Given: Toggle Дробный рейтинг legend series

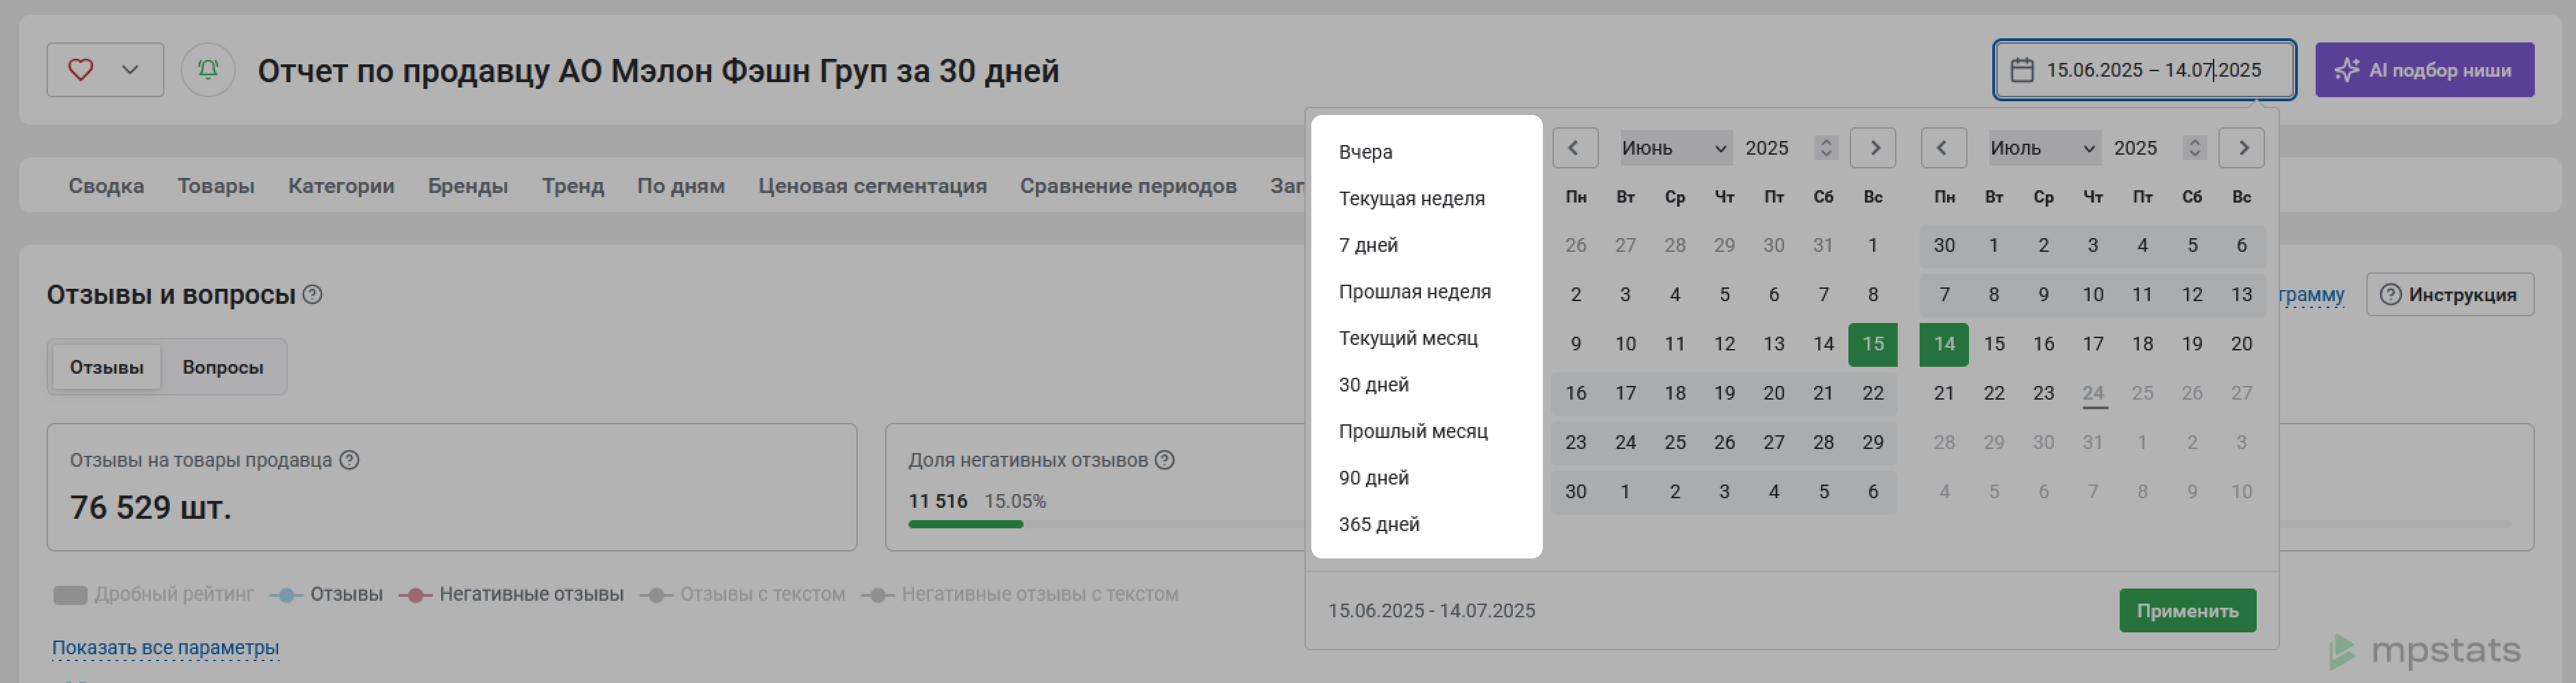Looking at the screenshot, I should [x=153, y=595].
